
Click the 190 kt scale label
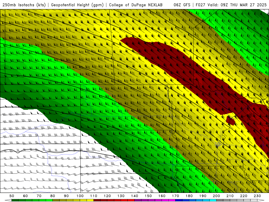pyautogui.click(x=203, y=196)
